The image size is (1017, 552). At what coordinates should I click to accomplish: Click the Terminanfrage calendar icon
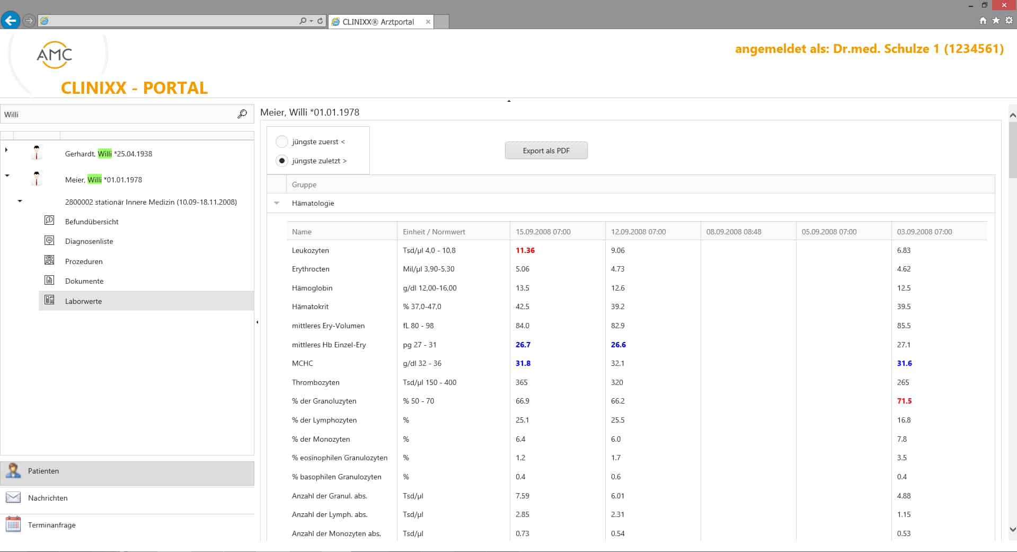tap(13, 524)
